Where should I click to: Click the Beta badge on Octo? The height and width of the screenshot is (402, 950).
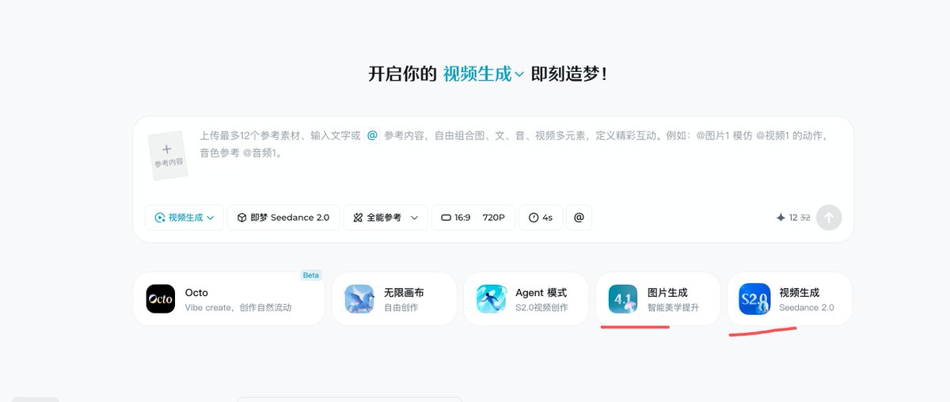[311, 275]
